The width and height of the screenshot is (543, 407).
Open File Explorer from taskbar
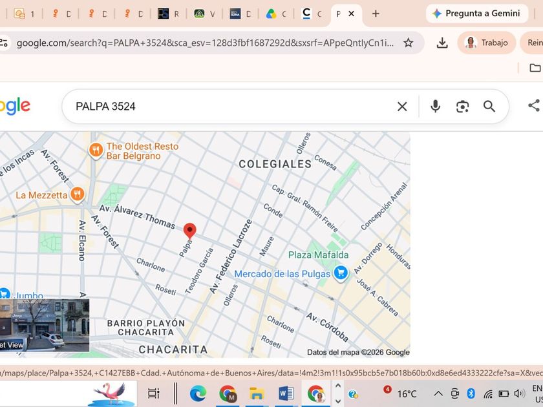coord(257,393)
